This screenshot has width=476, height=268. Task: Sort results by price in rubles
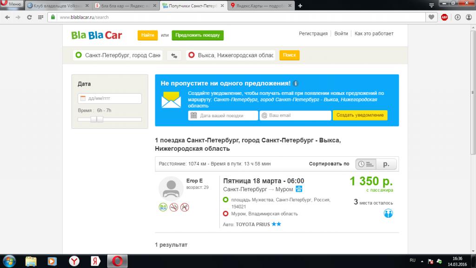tap(386, 164)
